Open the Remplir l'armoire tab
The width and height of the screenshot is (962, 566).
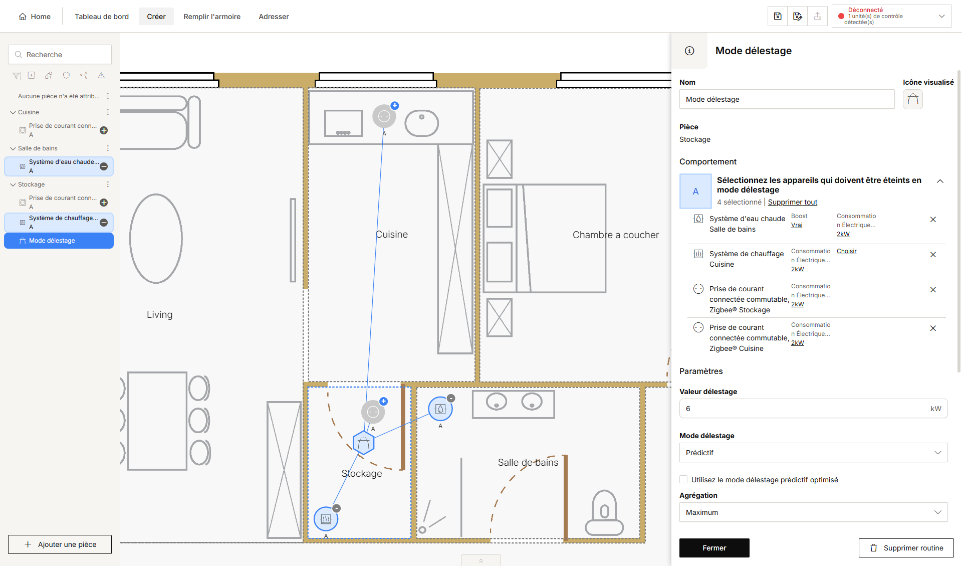coord(212,17)
